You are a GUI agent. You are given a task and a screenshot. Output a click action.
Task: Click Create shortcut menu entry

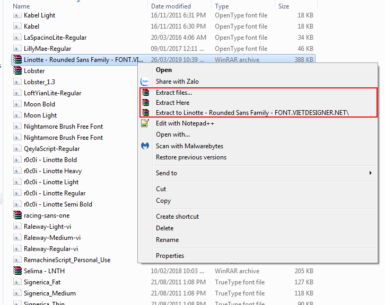pyautogui.click(x=177, y=217)
